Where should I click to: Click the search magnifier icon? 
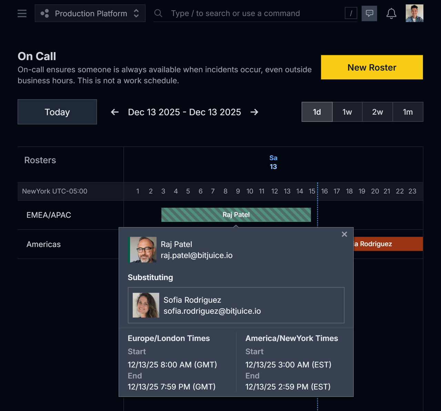(x=158, y=13)
